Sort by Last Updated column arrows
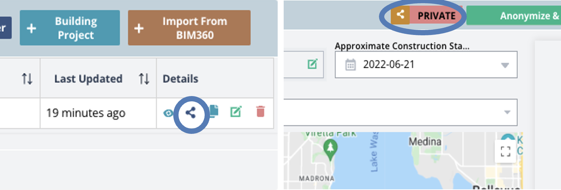This screenshot has width=561, height=190. [x=144, y=79]
